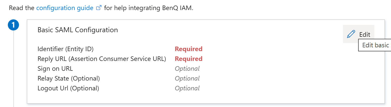Click the Optional value beside Relay State
The width and height of the screenshot is (391, 107).
coord(187,79)
